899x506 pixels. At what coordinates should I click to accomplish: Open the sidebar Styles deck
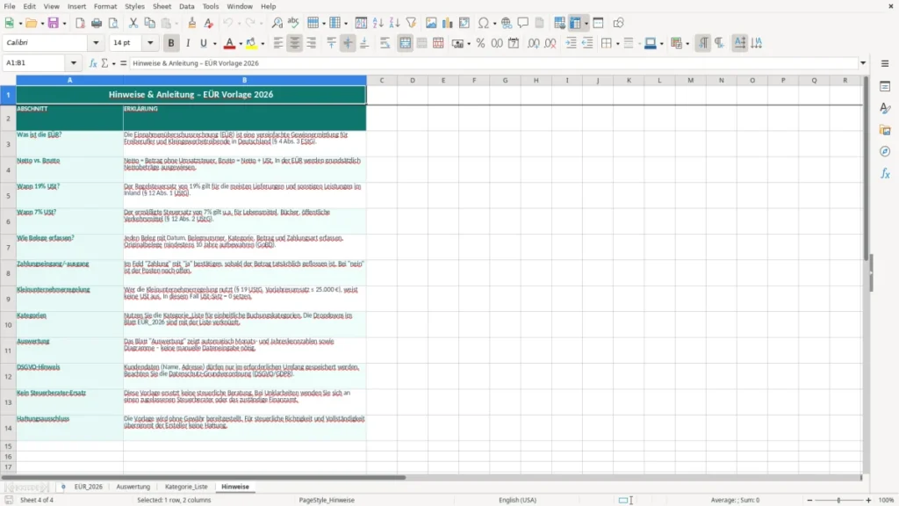tap(885, 108)
